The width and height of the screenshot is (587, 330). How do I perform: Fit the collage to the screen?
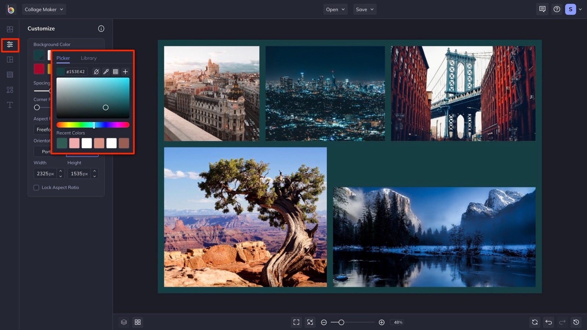296,322
